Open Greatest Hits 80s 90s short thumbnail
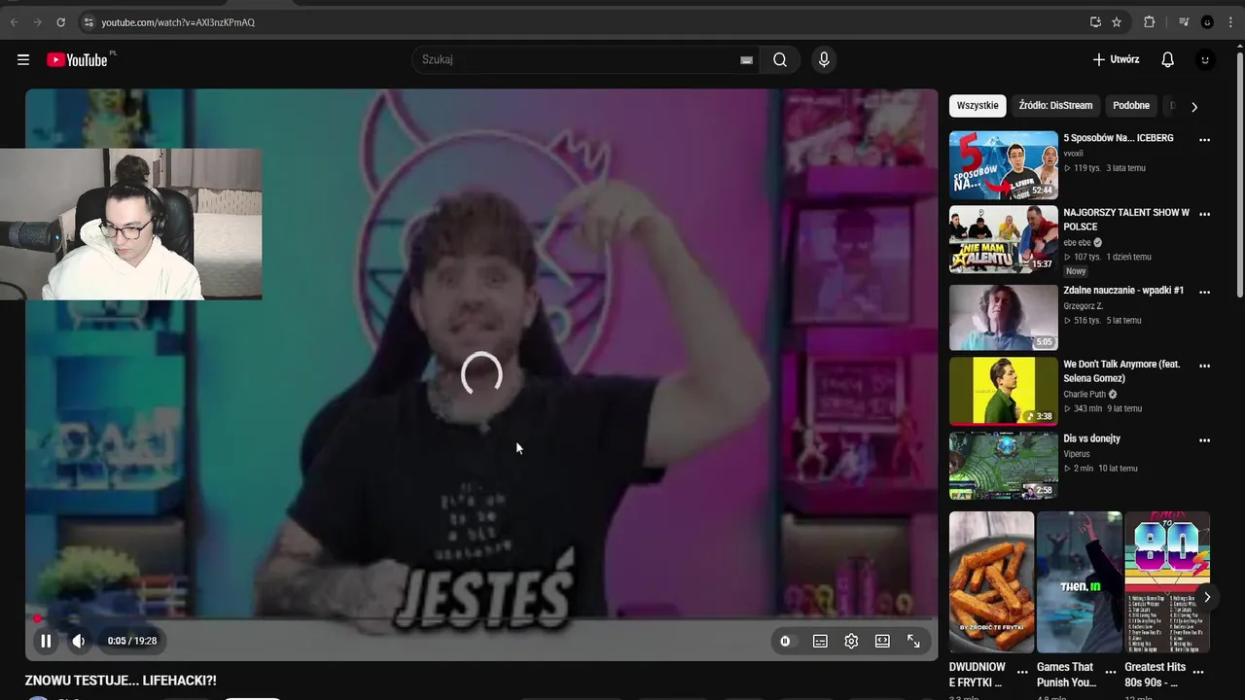Image resolution: width=1245 pixels, height=700 pixels. point(1167,582)
